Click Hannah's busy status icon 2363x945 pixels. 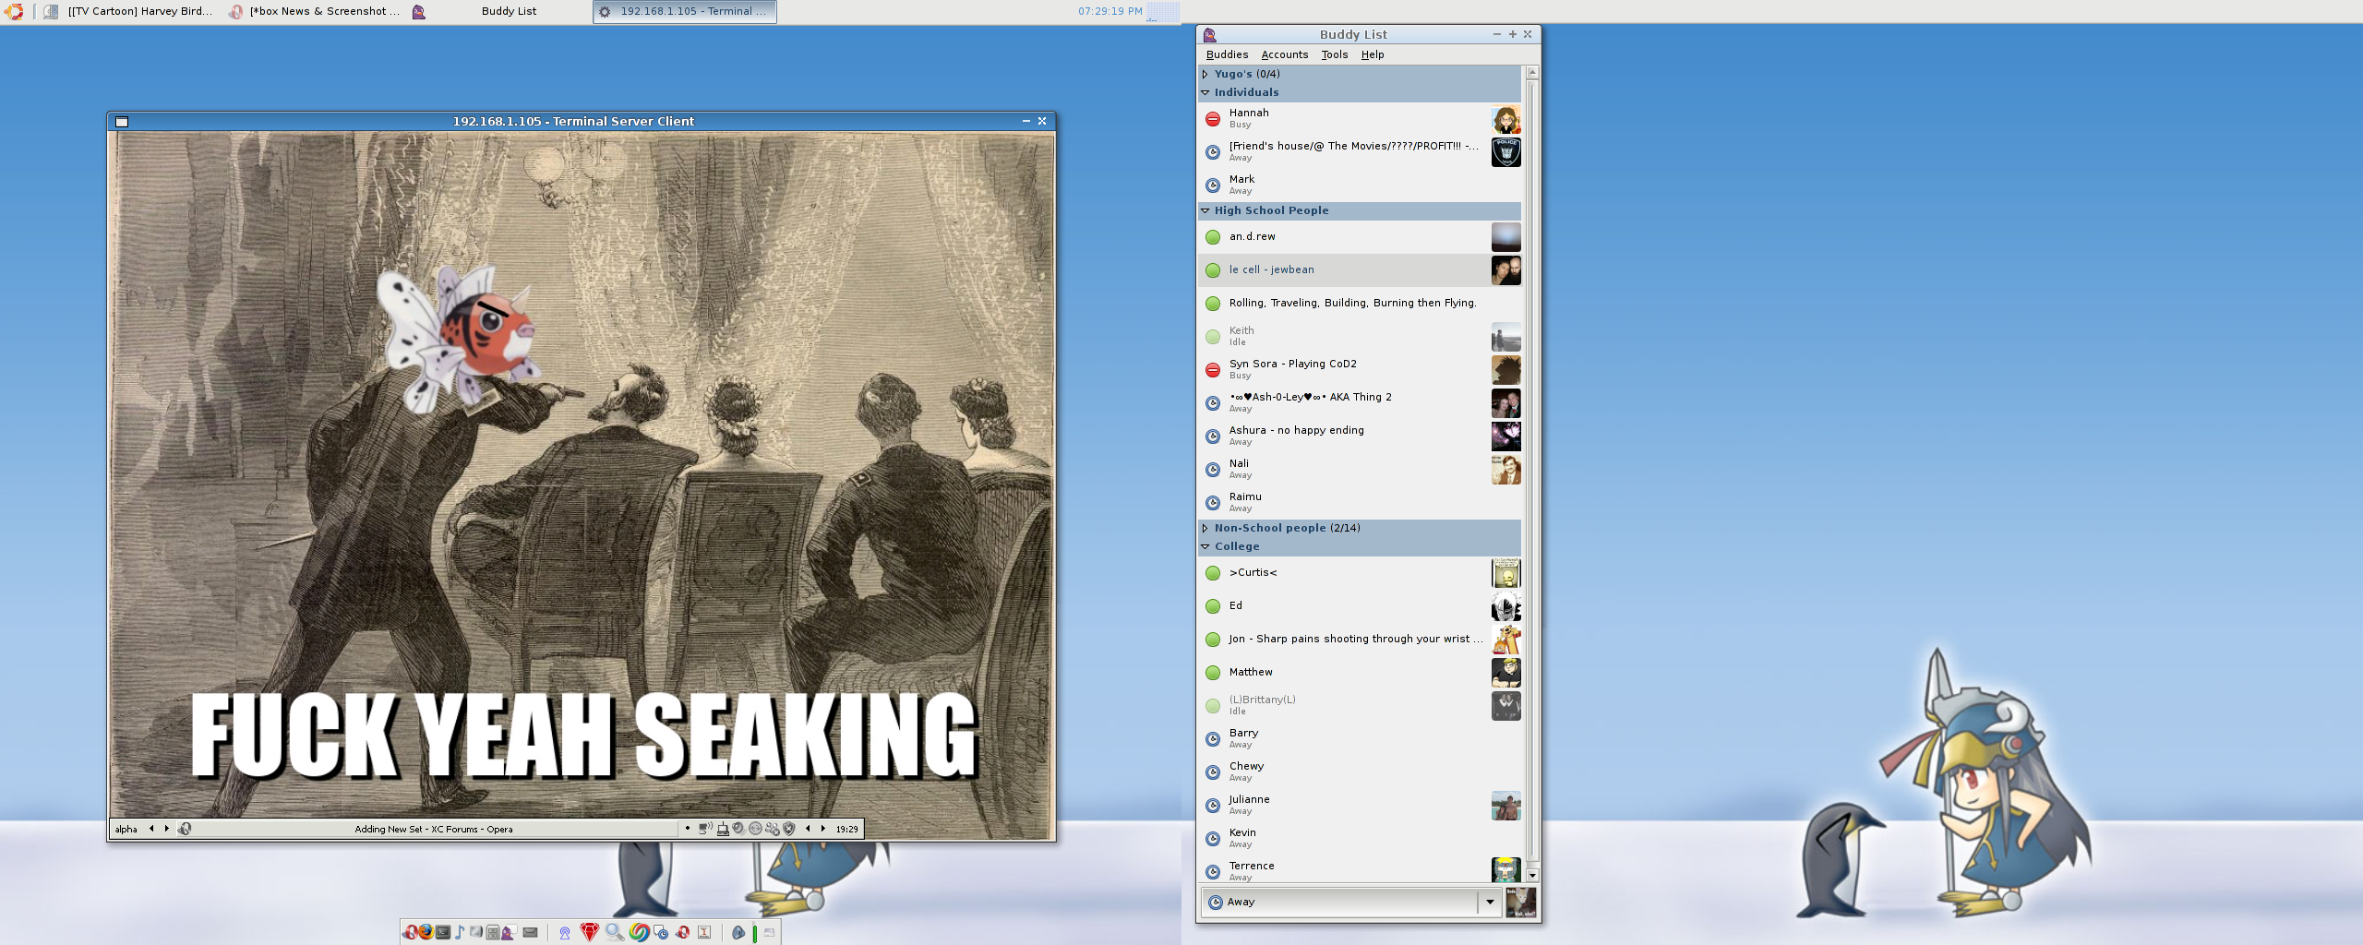1213,119
